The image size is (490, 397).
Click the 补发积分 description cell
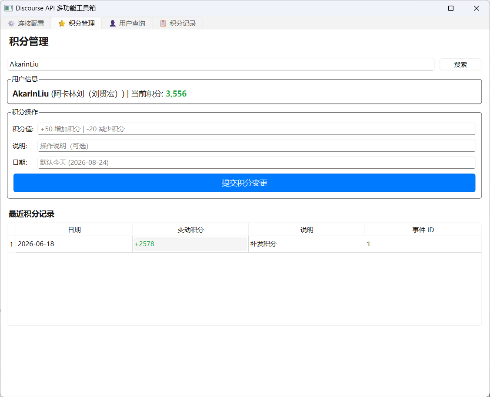tap(307, 244)
